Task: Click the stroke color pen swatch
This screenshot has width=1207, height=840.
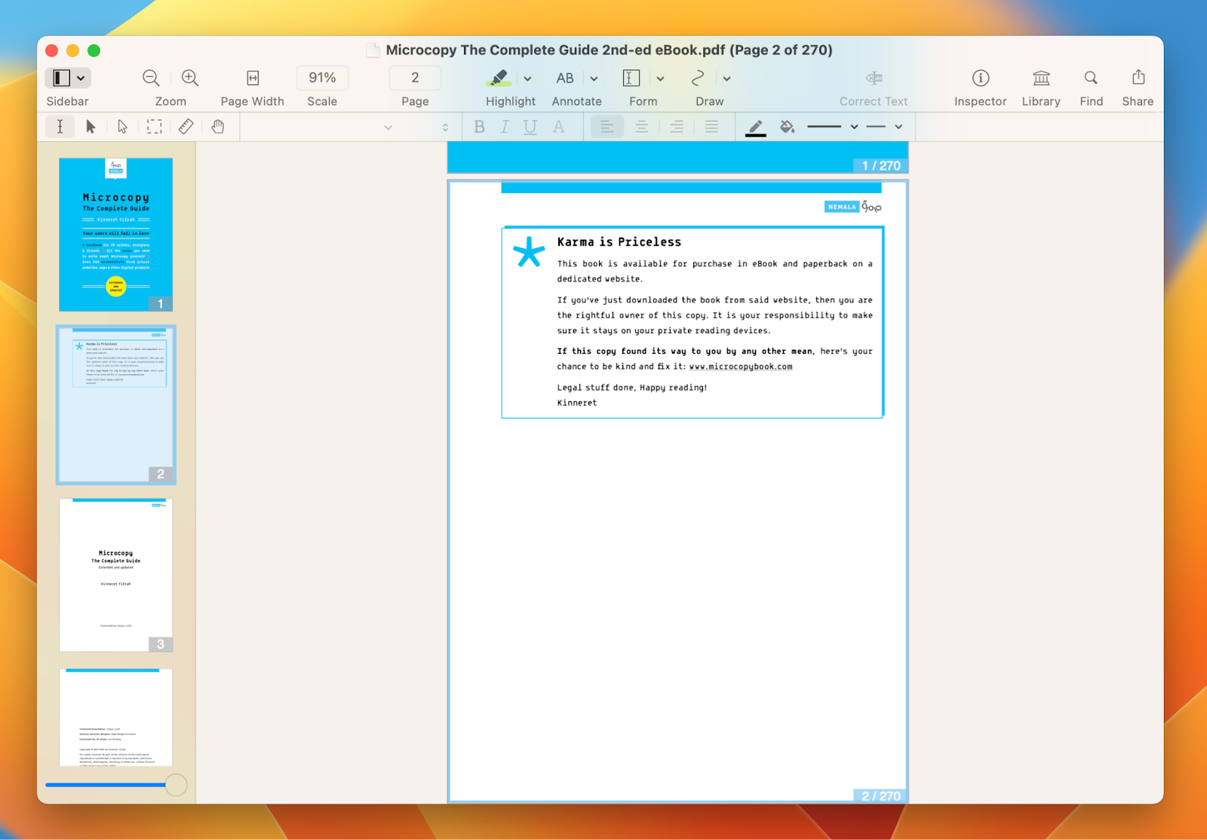Action: pos(756,127)
